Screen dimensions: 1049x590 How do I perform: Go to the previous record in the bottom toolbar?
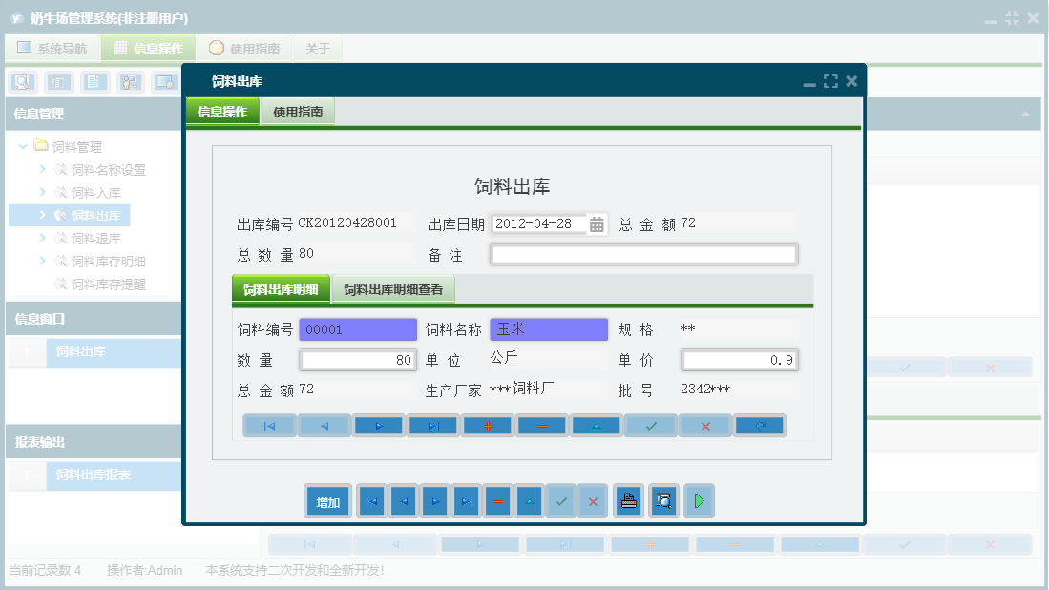point(404,501)
